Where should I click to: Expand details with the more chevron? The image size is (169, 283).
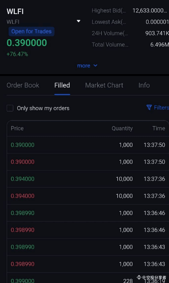[96, 65]
